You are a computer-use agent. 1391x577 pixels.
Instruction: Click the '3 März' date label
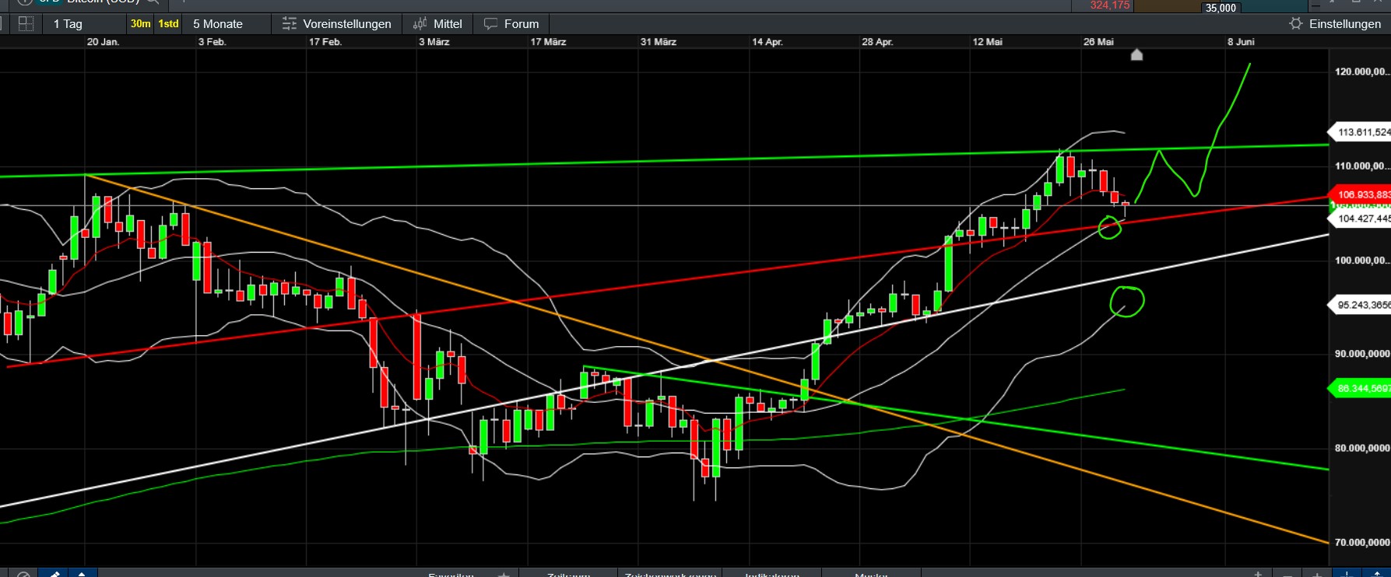click(x=434, y=42)
